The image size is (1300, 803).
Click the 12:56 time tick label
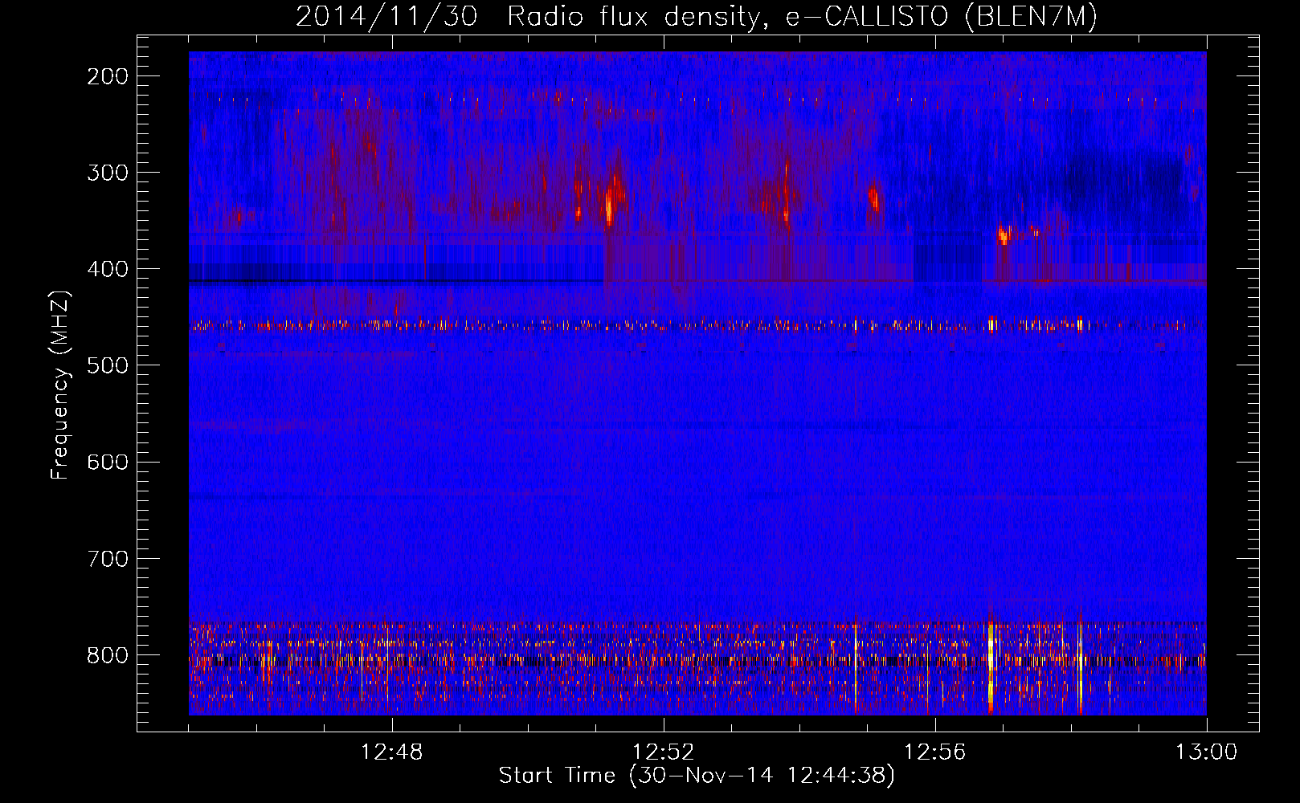(x=935, y=752)
